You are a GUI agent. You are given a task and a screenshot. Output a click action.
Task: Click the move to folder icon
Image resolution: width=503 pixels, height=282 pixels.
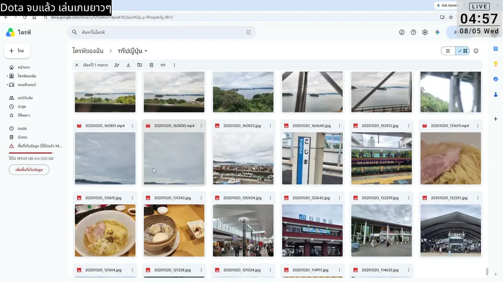tap(140, 65)
